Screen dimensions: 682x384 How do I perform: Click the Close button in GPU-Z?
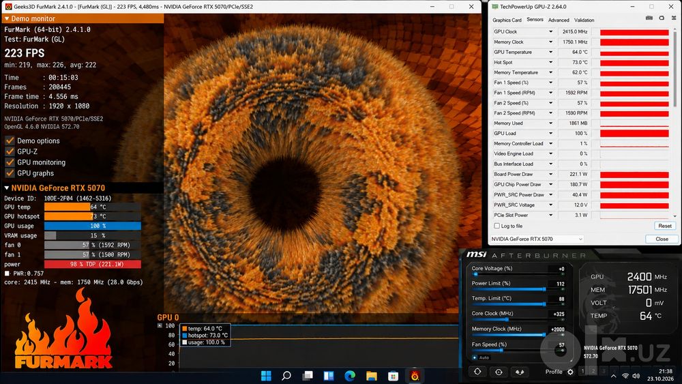pos(662,239)
